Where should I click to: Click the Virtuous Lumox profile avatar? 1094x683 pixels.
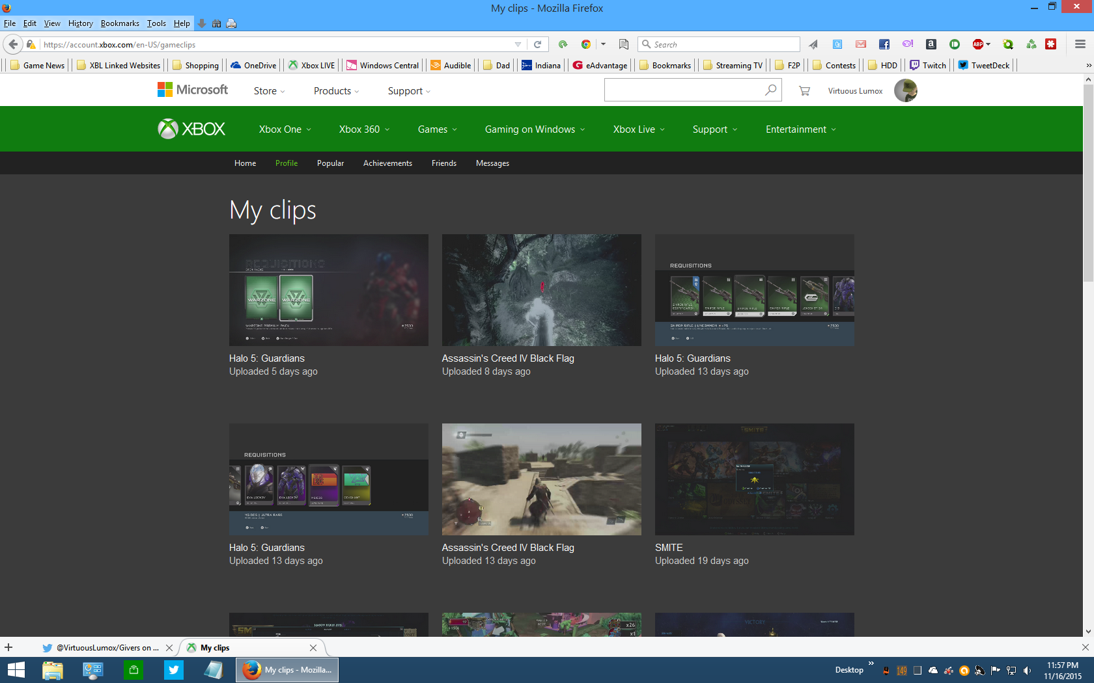[x=906, y=90]
